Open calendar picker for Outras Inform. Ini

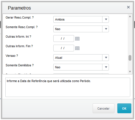[x=77, y=39]
